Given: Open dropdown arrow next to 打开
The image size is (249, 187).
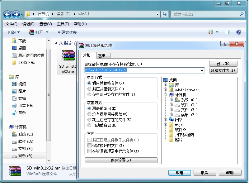Looking at the screenshot, I should (47, 32).
